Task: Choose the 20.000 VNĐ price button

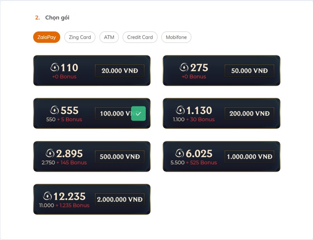Action: 120,71
